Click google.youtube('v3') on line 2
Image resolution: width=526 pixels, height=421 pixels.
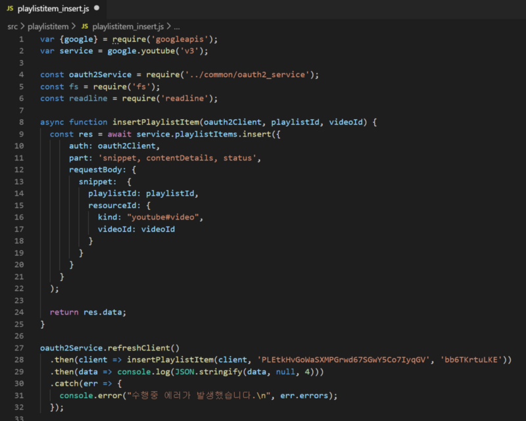pos(155,51)
